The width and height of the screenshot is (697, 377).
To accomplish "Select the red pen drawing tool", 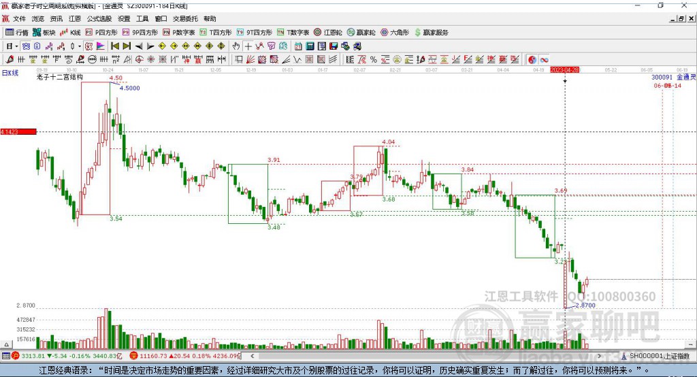I will [10, 60].
